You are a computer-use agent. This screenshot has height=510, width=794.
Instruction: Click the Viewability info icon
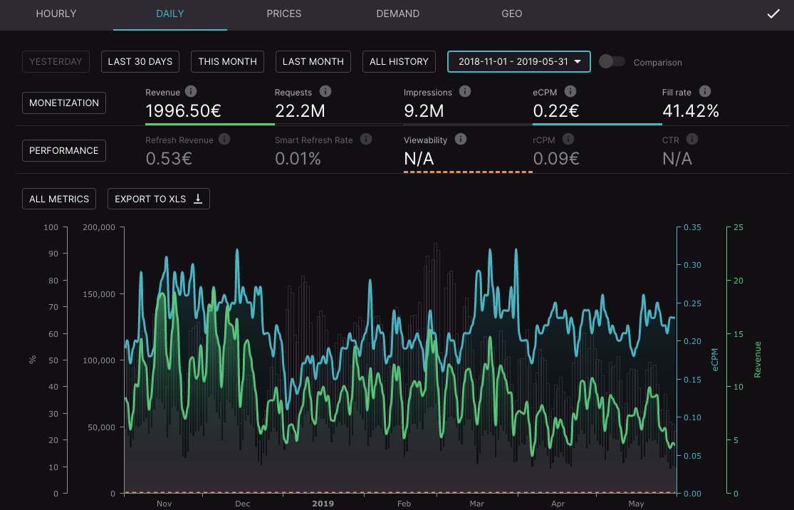[461, 140]
